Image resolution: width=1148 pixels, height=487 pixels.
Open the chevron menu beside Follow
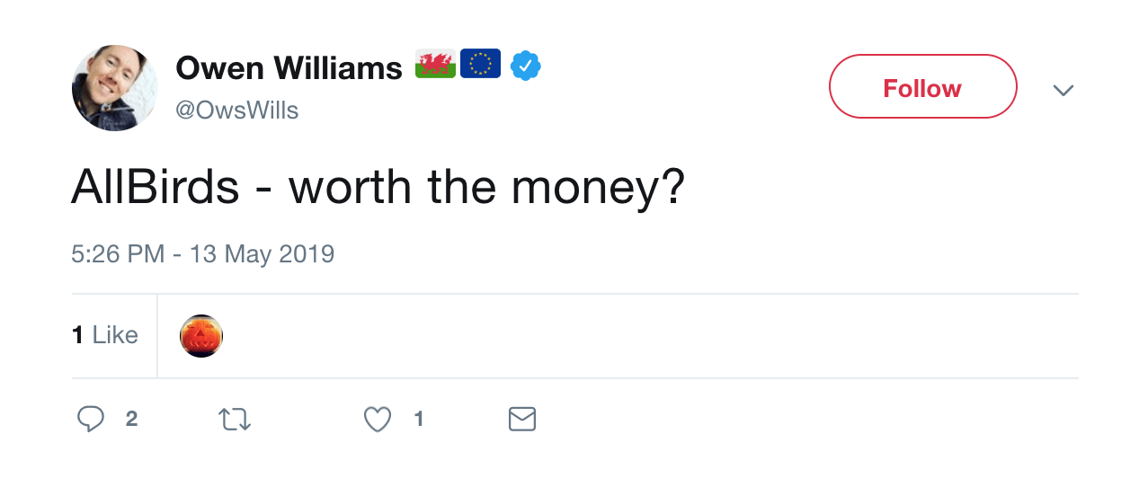1063,90
